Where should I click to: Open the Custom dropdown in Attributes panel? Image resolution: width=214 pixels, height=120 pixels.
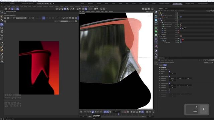pyautogui.click(x=208, y=63)
